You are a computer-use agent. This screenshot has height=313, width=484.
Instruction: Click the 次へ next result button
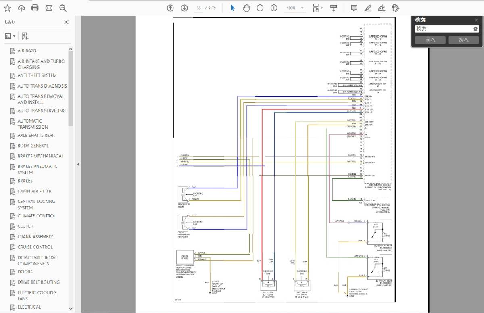click(463, 40)
